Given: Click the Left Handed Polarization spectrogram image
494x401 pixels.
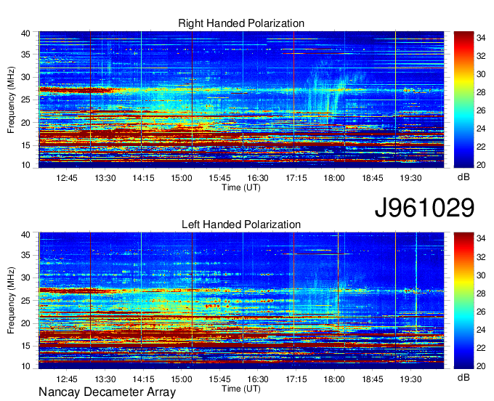Looking at the screenshot, I should click(241, 301).
